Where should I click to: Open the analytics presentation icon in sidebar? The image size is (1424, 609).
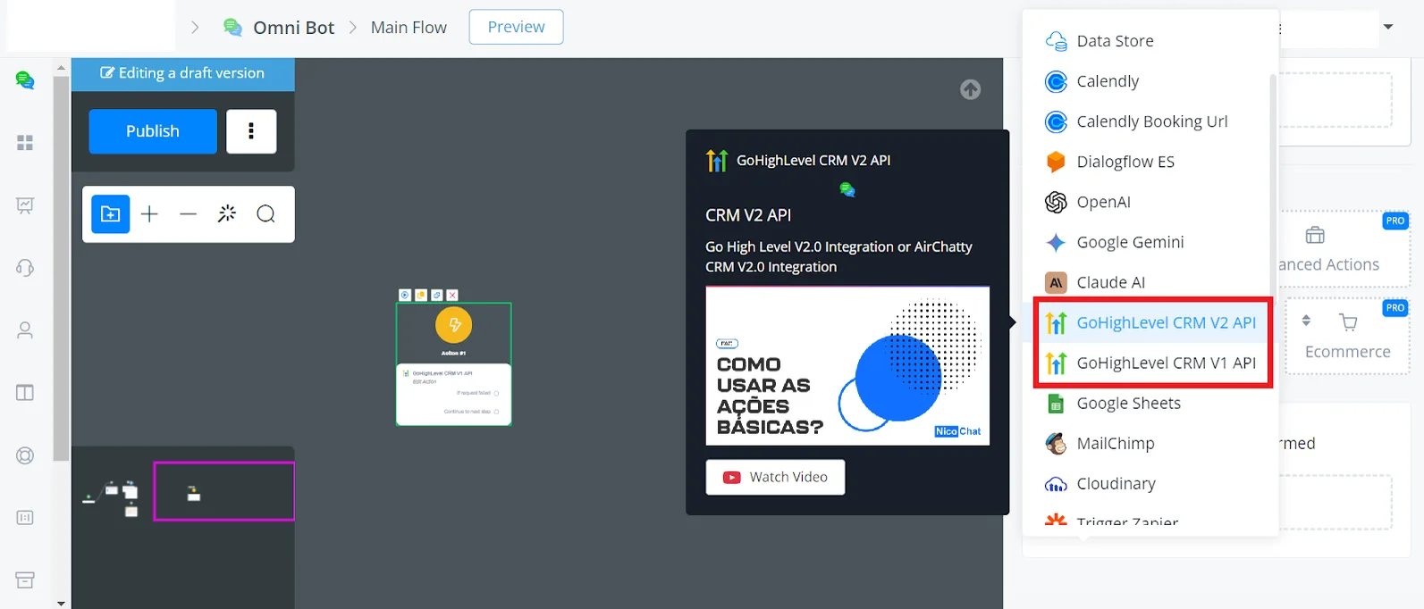coord(25,205)
